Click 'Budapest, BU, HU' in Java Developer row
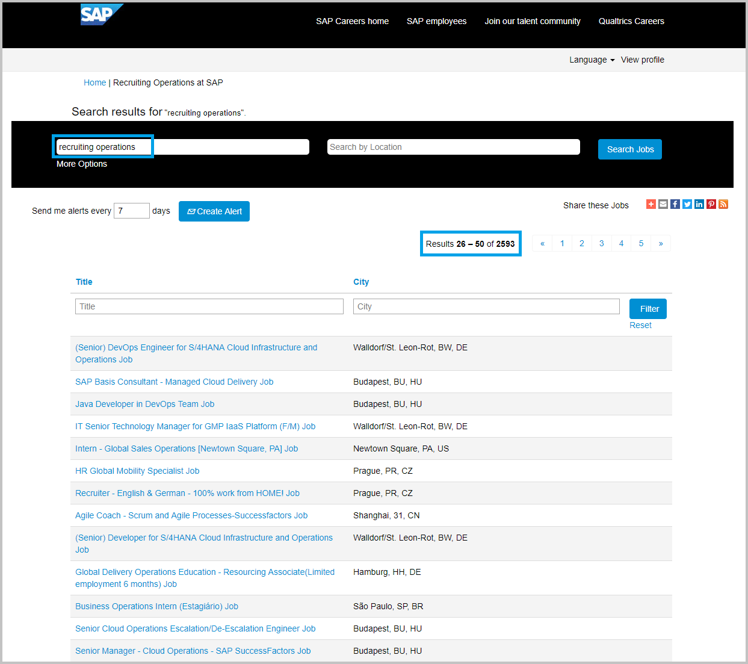The image size is (748, 664). click(388, 404)
